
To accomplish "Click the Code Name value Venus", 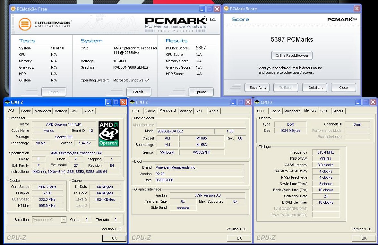I will pos(49,131).
